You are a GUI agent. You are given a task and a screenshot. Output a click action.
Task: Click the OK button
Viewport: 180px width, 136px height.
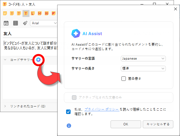pyautogui.click(x=126, y=124)
